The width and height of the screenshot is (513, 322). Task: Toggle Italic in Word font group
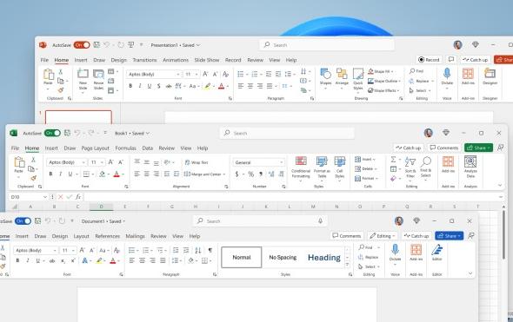pos(28,260)
